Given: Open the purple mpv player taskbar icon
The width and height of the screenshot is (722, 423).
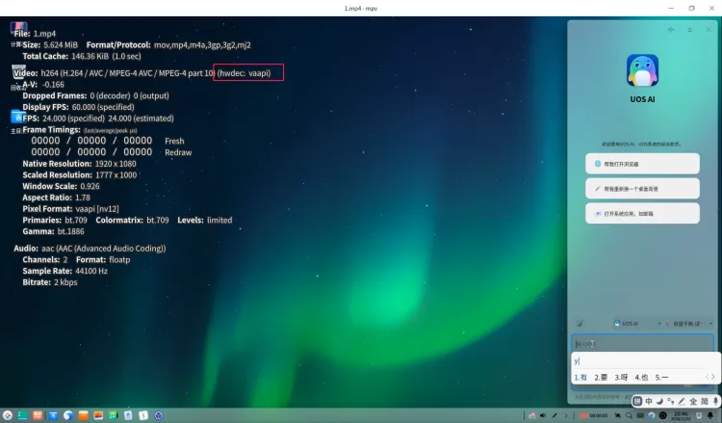Looking at the screenshot, I should pyautogui.click(x=159, y=415).
